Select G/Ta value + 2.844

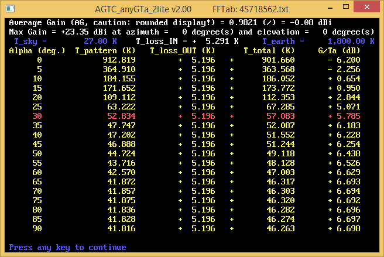[344, 98]
